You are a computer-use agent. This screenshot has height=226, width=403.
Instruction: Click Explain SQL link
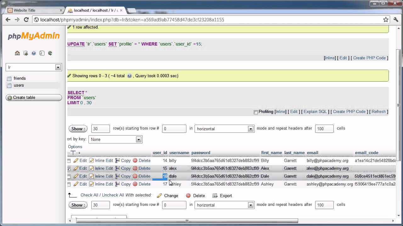315,111
